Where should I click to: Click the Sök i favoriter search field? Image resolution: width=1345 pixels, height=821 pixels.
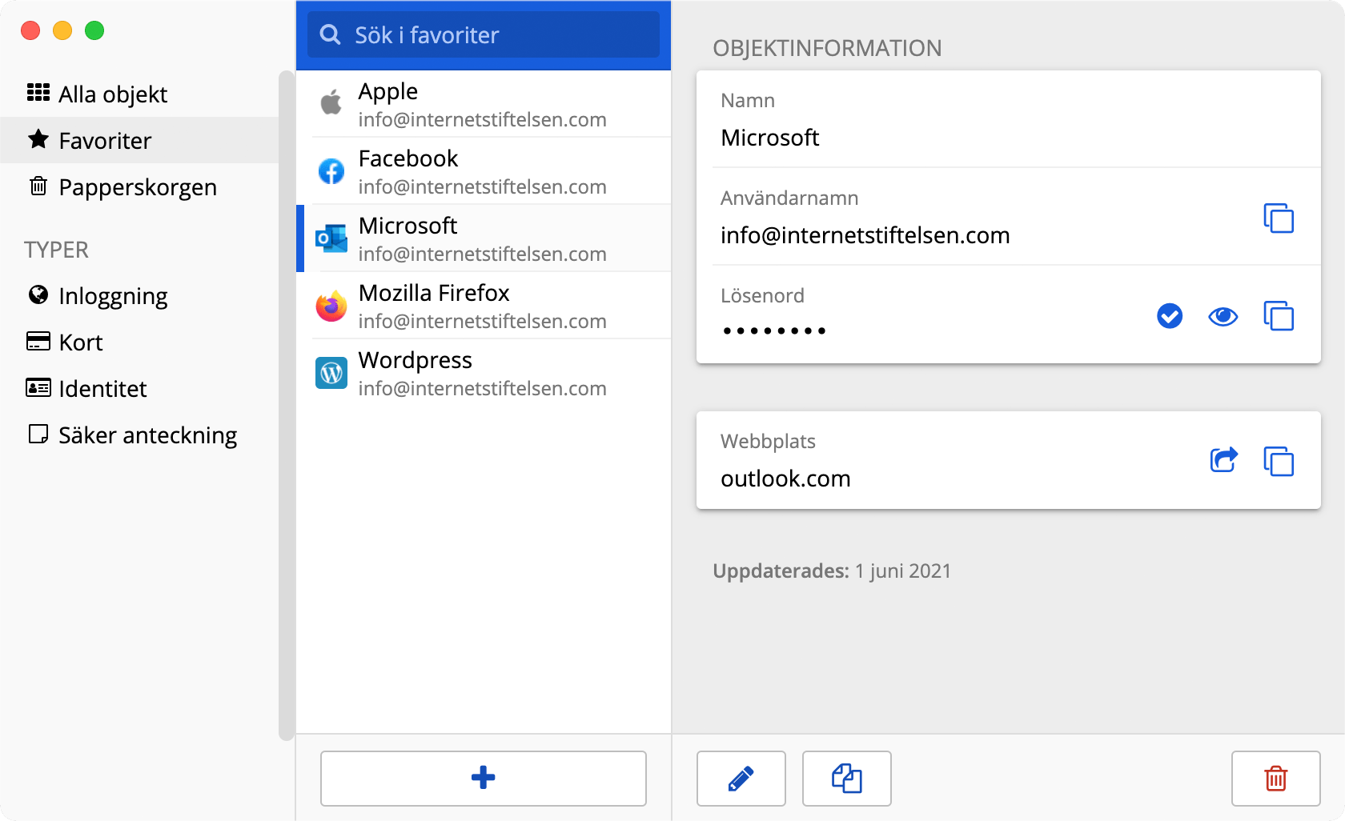(x=484, y=34)
